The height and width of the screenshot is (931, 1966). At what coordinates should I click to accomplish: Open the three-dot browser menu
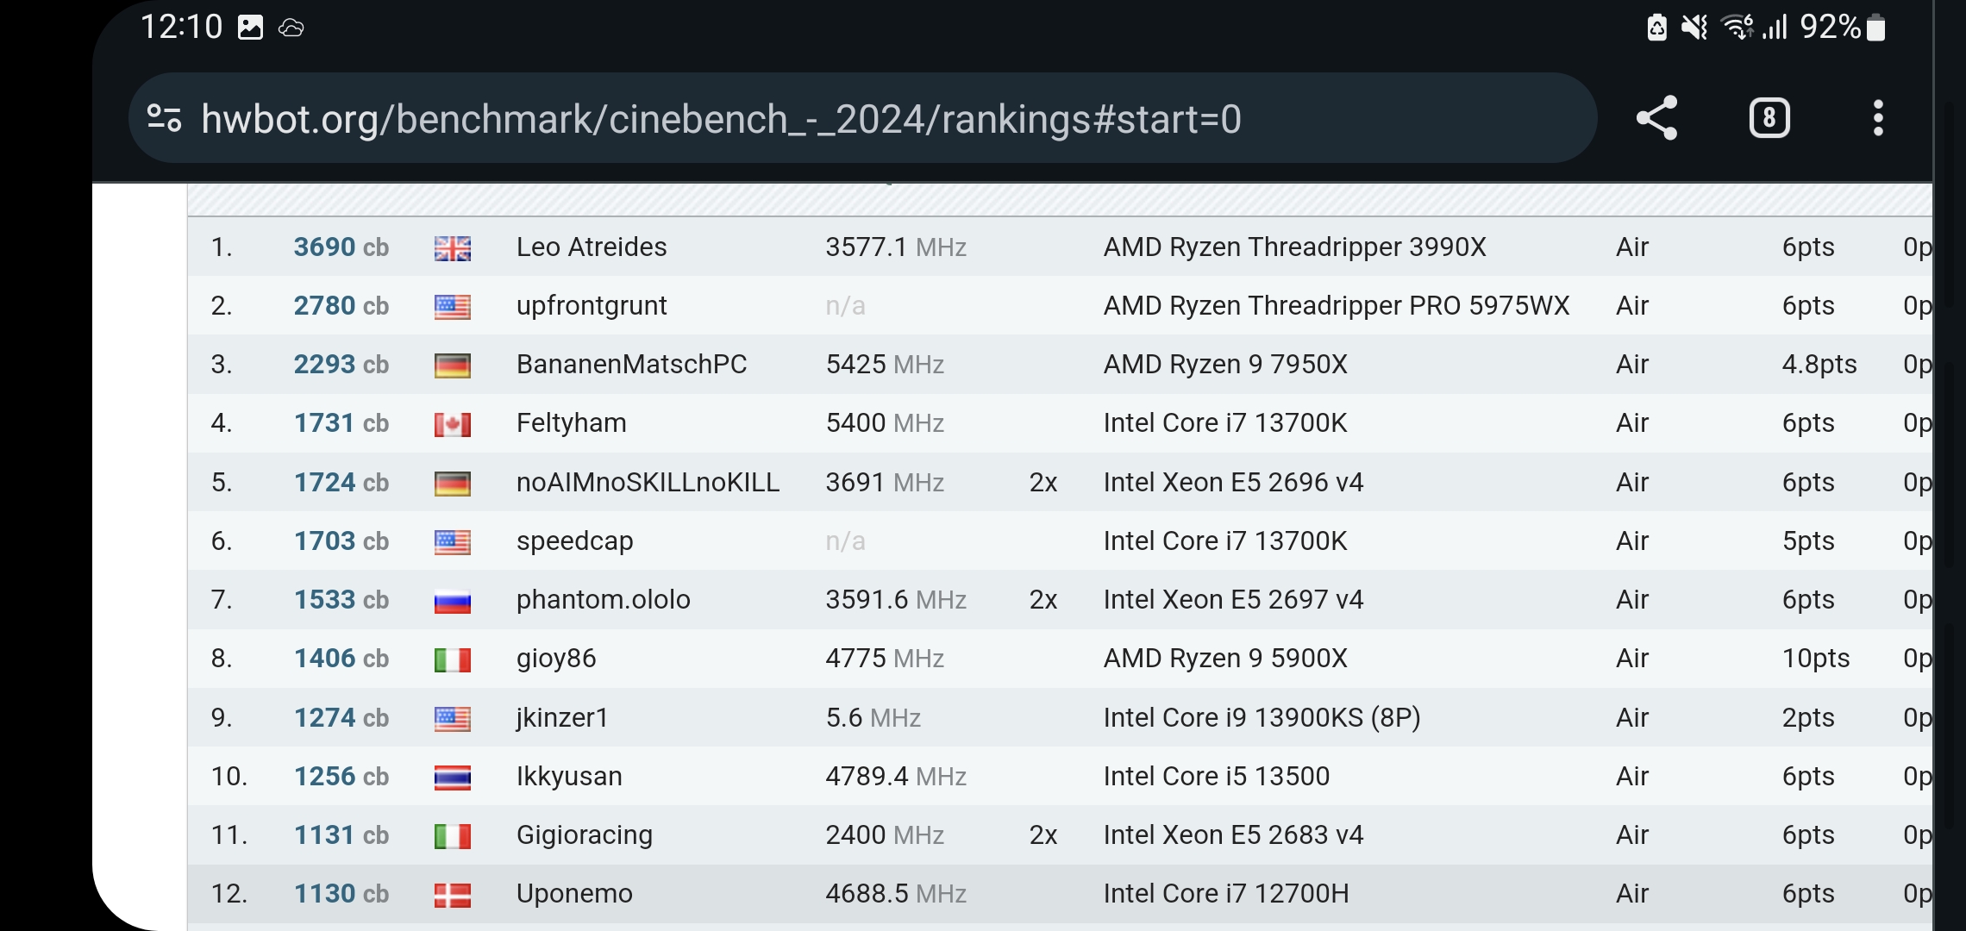coord(1878,118)
